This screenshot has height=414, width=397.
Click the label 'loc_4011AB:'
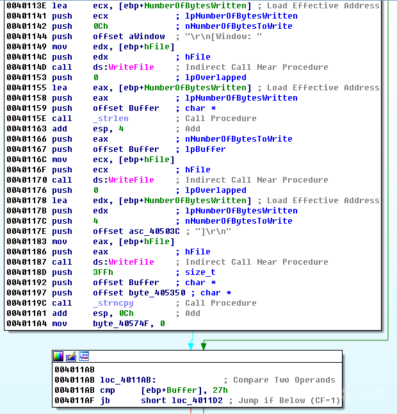coord(128,380)
